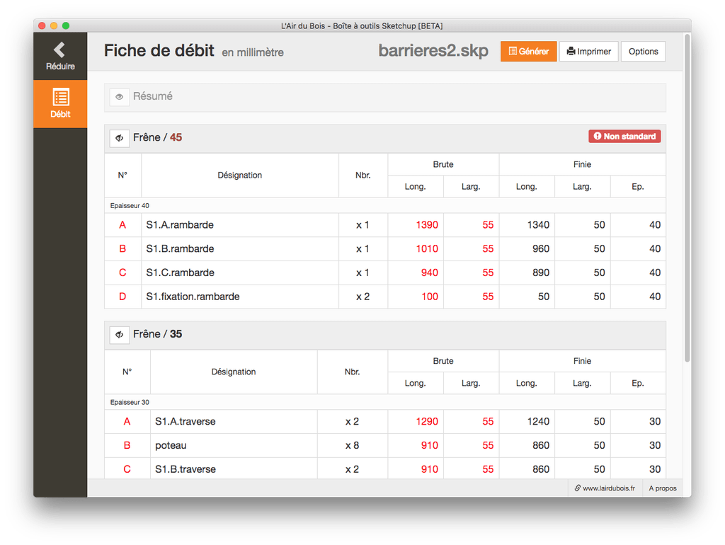
Task: Hide the Frêne / 35 group
Action: (x=119, y=334)
